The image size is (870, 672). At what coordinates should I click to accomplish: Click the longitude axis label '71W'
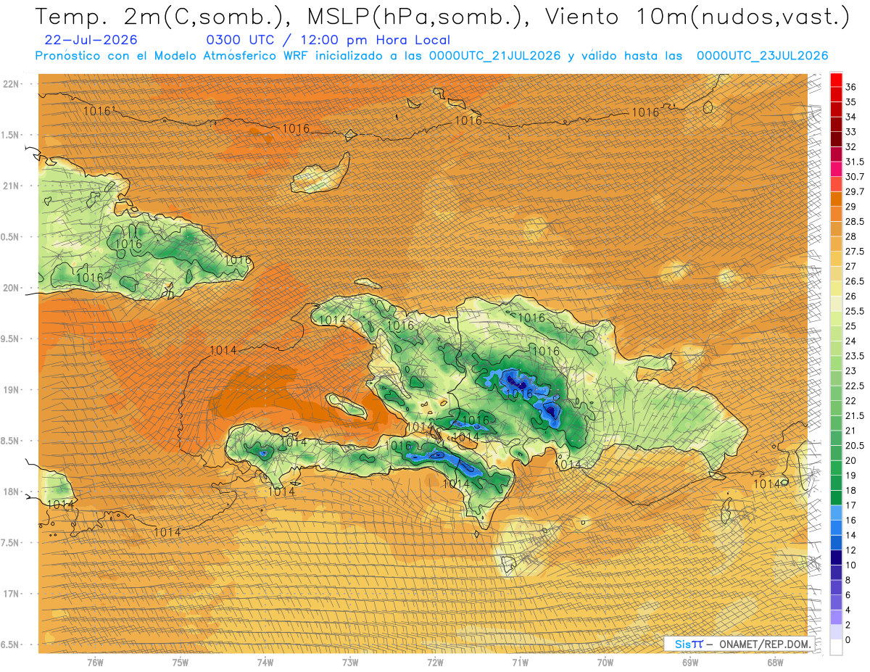pyautogui.click(x=520, y=663)
